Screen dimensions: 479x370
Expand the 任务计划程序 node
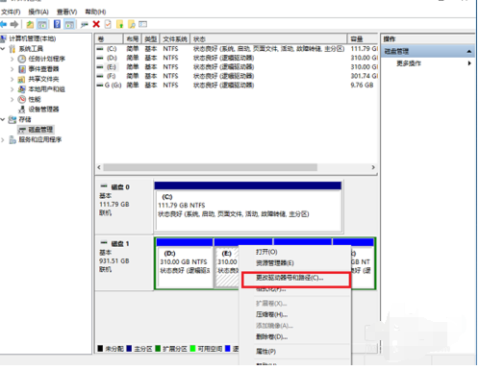click(x=13, y=59)
